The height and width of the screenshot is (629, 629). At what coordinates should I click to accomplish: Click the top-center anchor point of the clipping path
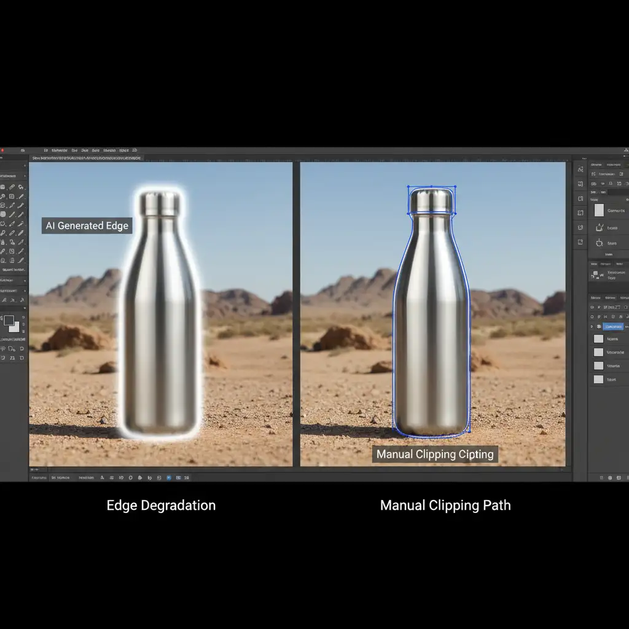click(431, 186)
